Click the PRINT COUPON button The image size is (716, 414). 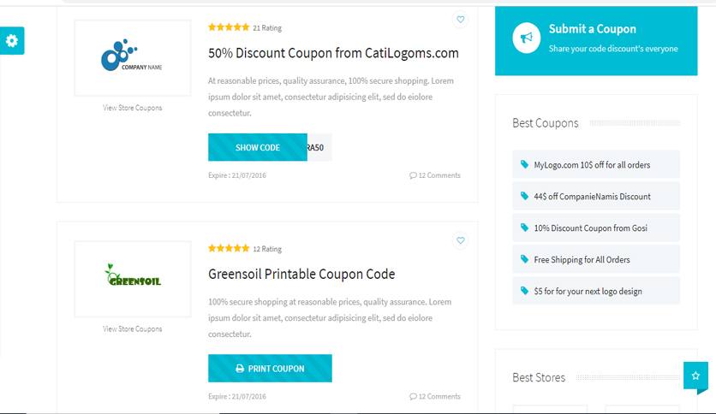point(270,369)
